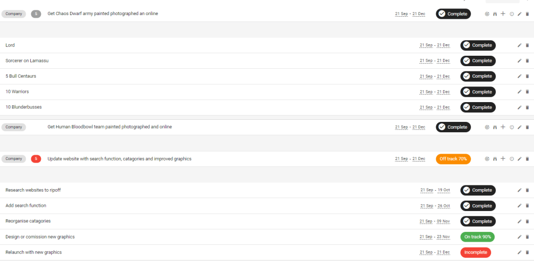534x261 pixels.
Task: Collapse Chaos Dwarf objective via grey 5 badge
Action: pyautogui.click(x=36, y=14)
